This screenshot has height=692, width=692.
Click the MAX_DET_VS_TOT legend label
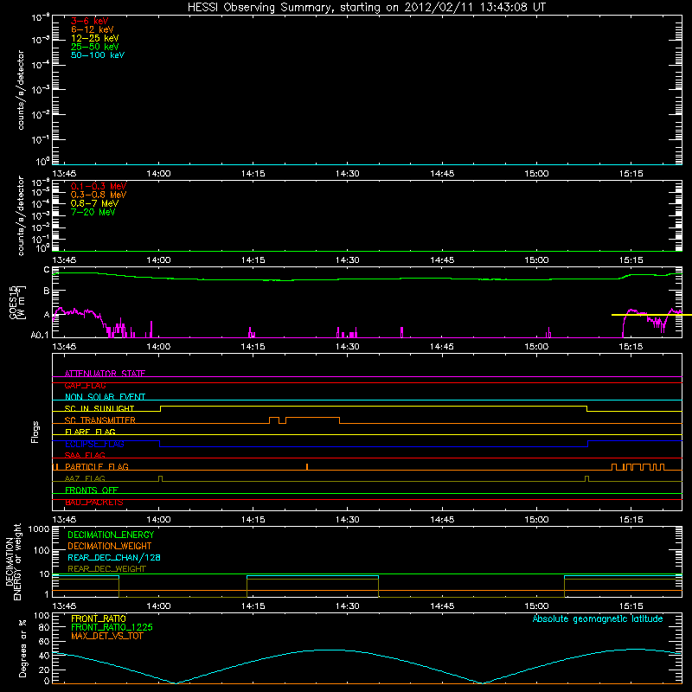[106, 636]
